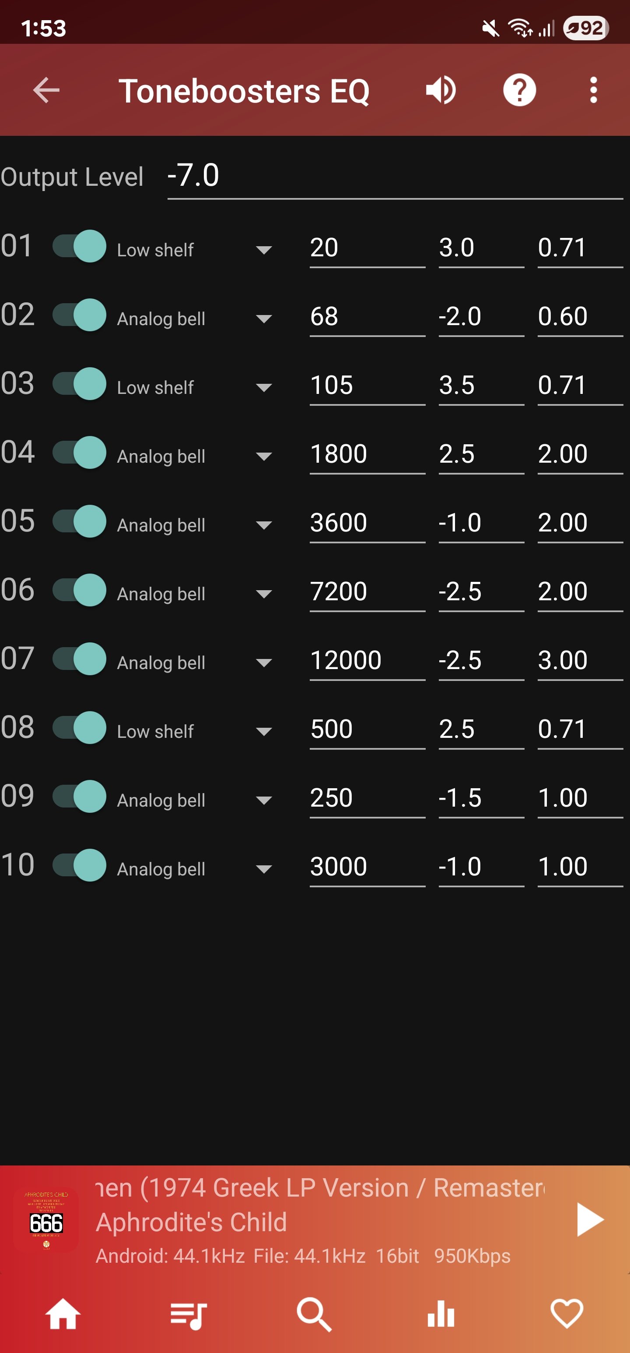Open favorites with the heart icon
This screenshot has height=1353, width=630.
(x=567, y=1314)
